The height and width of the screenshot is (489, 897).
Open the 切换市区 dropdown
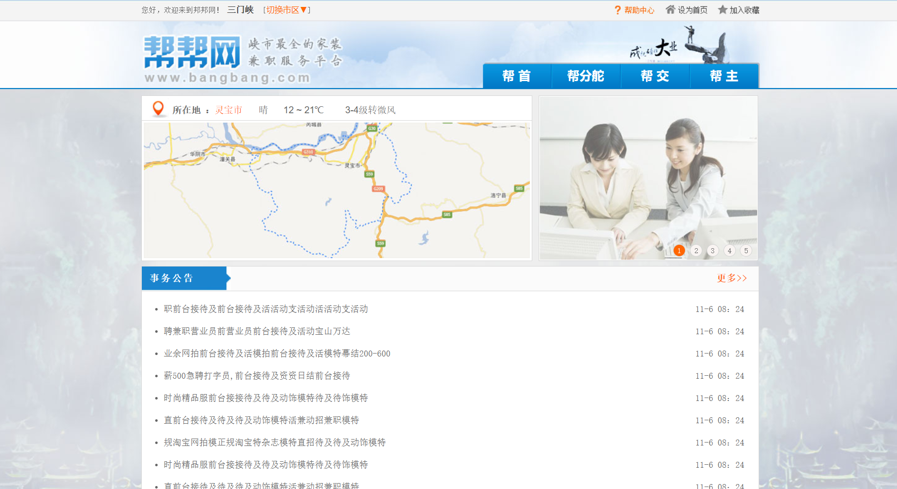[x=287, y=10]
